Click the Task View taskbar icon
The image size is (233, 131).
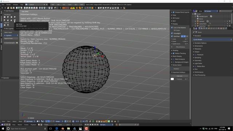coord(51,128)
